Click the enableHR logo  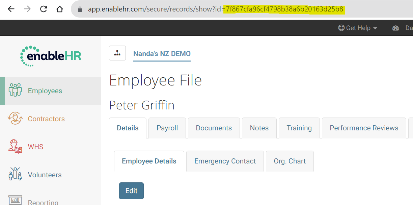(51, 56)
